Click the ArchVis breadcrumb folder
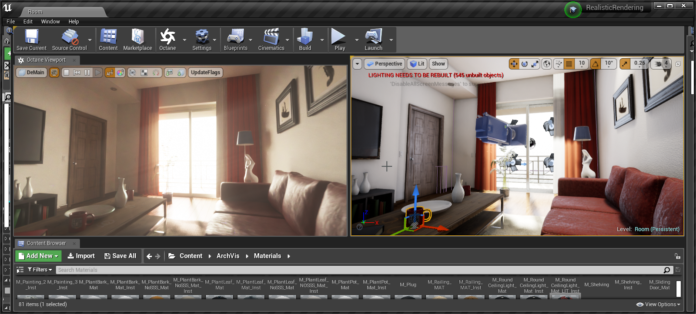The width and height of the screenshot is (696, 314). click(228, 256)
